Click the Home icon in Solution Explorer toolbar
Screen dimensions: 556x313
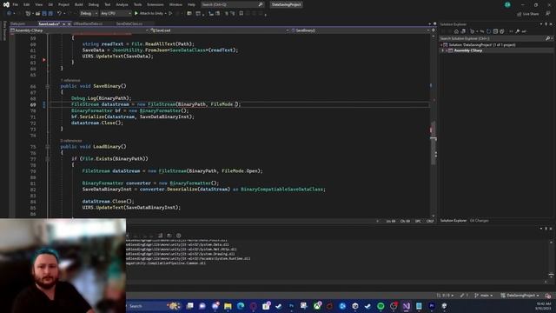[456, 31]
